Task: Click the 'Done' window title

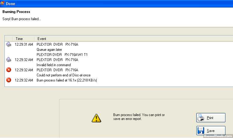Action: [x=11, y=4]
